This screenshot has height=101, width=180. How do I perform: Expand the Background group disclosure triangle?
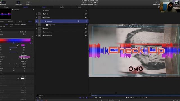click(42, 36)
